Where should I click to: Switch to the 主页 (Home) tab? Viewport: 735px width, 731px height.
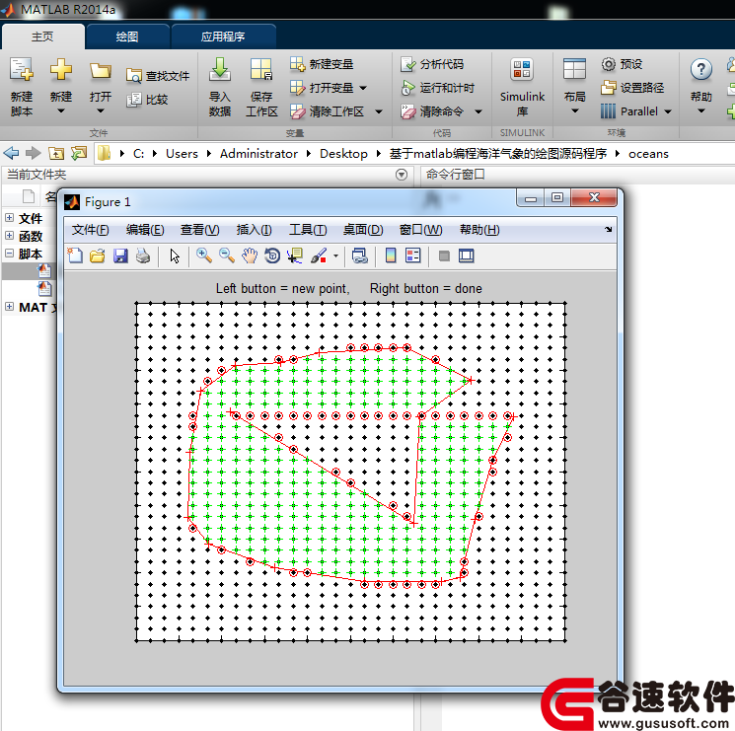(42, 37)
